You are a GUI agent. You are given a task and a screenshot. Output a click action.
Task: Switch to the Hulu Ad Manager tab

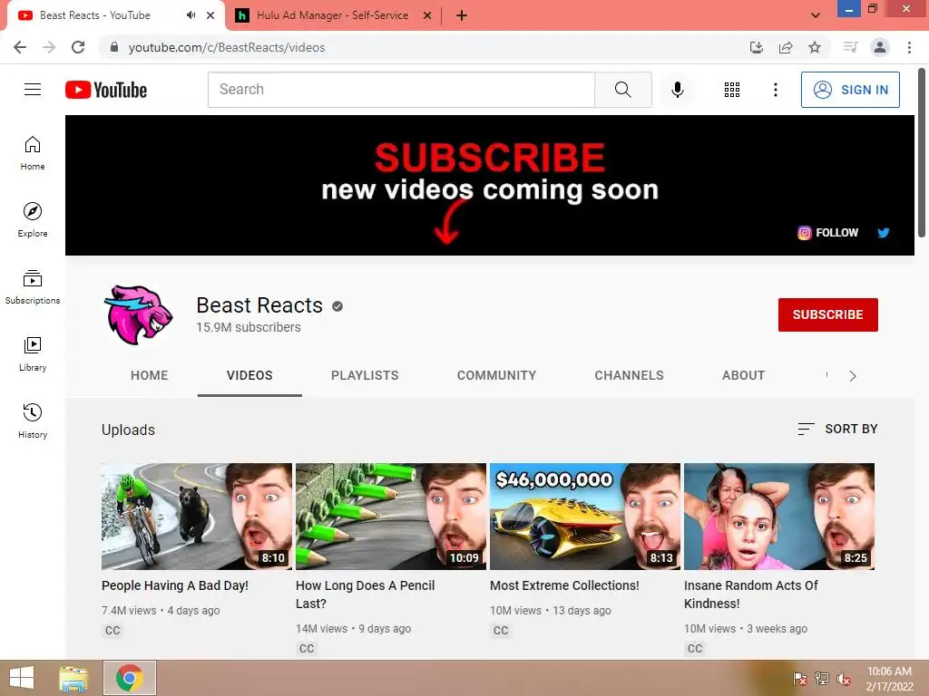[x=332, y=15]
